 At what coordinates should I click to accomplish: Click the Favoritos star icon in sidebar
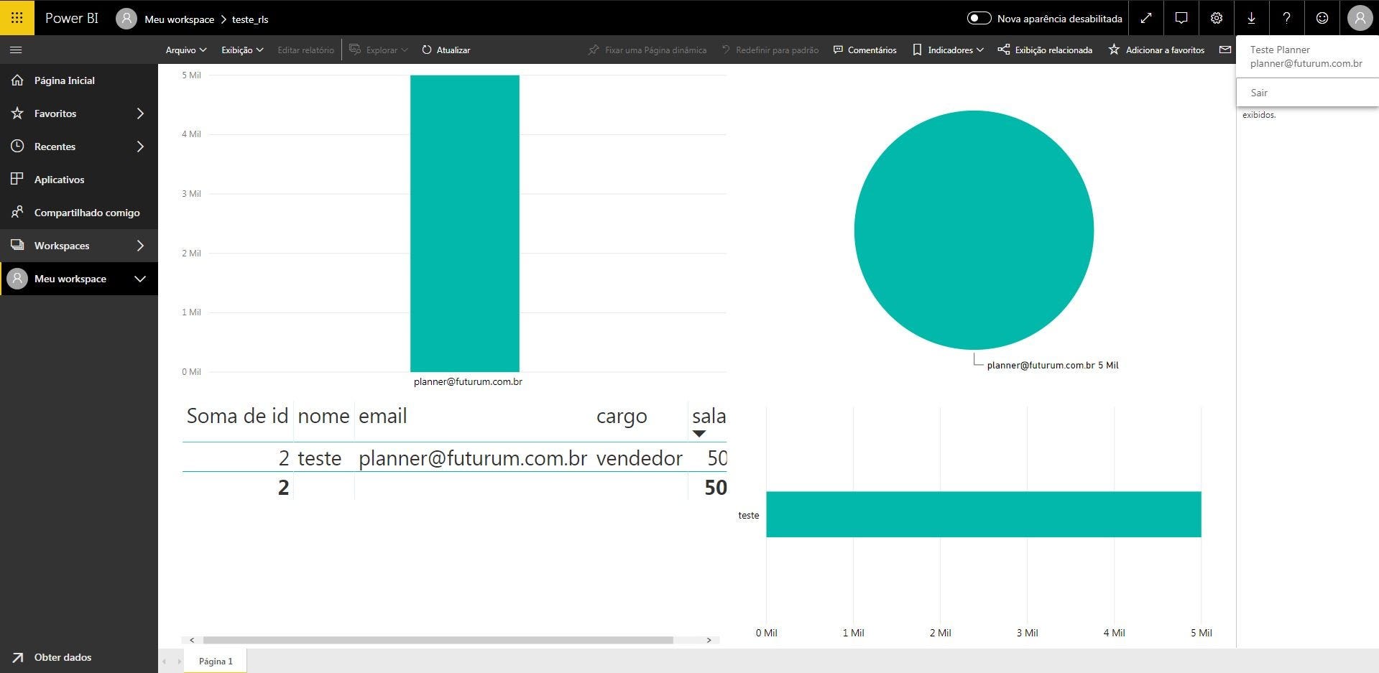(x=17, y=113)
